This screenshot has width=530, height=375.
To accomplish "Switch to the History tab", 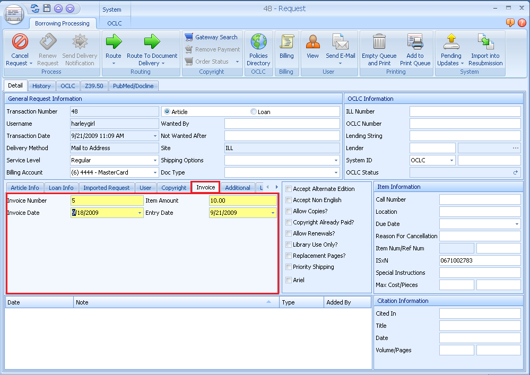I will point(41,85).
